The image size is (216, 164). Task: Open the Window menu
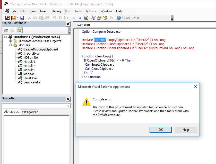106,11
